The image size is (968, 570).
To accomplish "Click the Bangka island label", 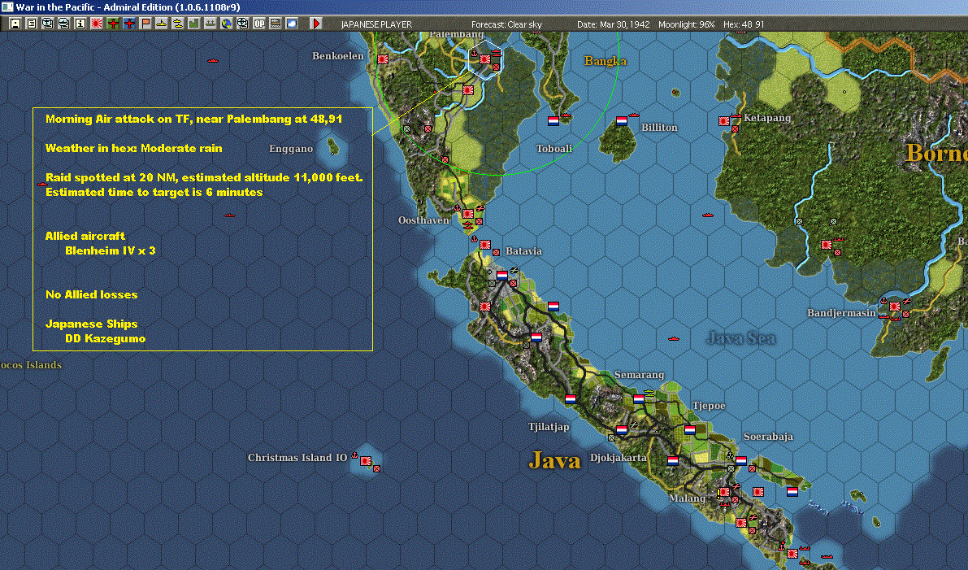I will (605, 60).
